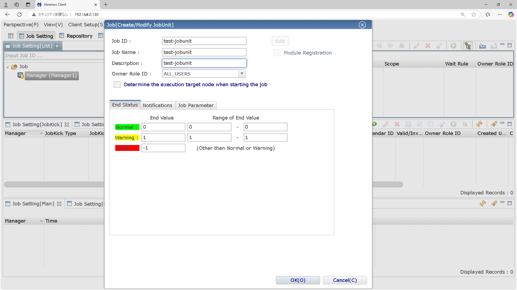Click the open perspective icon
The image size is (517, 290).
pos(11,36)
